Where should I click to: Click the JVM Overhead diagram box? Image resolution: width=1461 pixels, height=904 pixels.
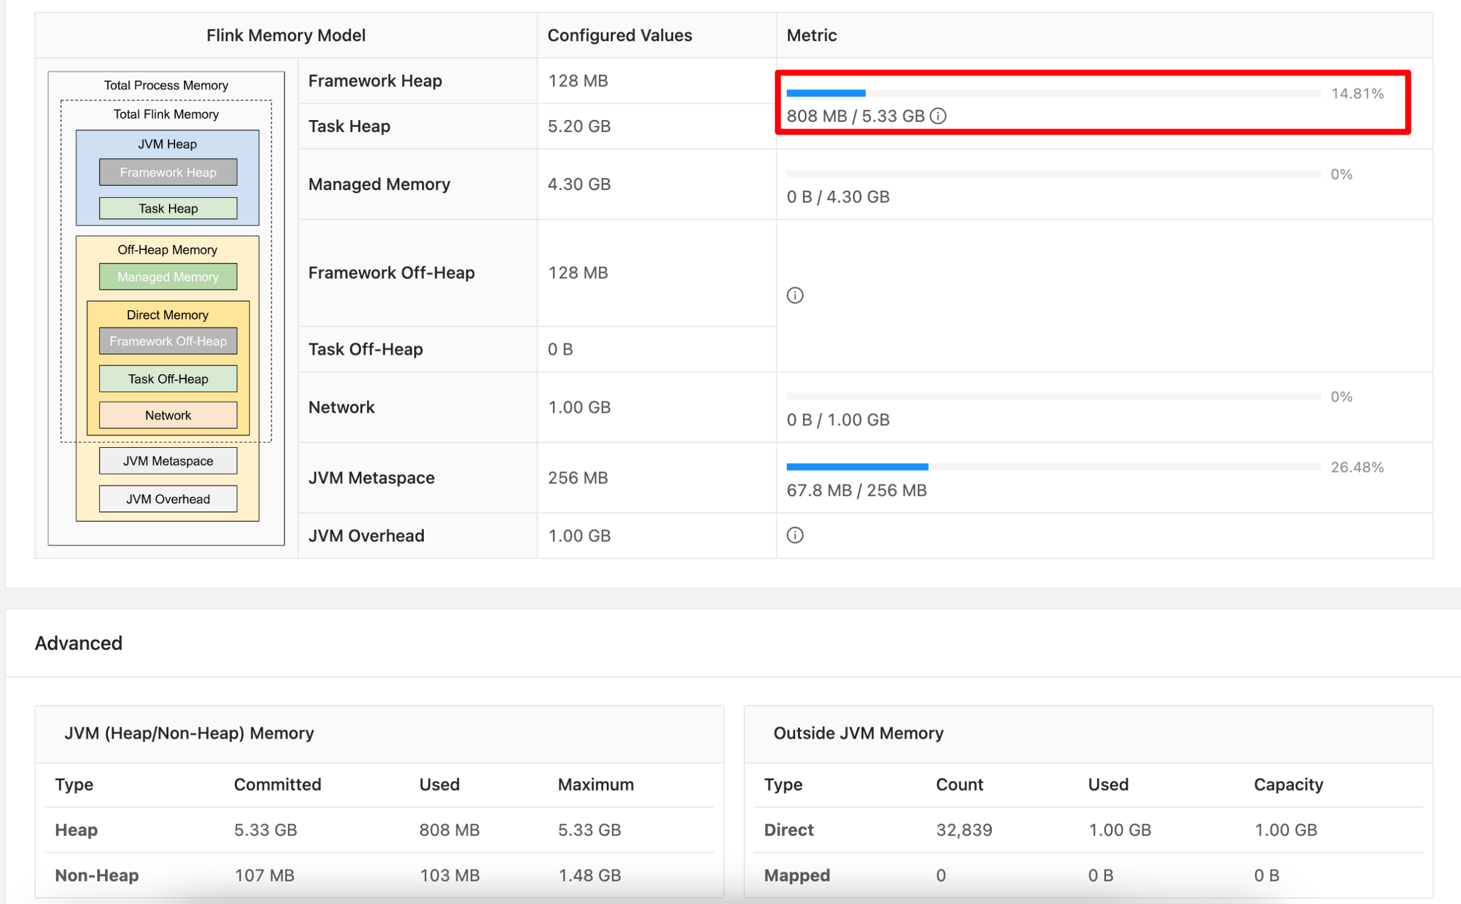pyautogui.click(x=168, y=499)
